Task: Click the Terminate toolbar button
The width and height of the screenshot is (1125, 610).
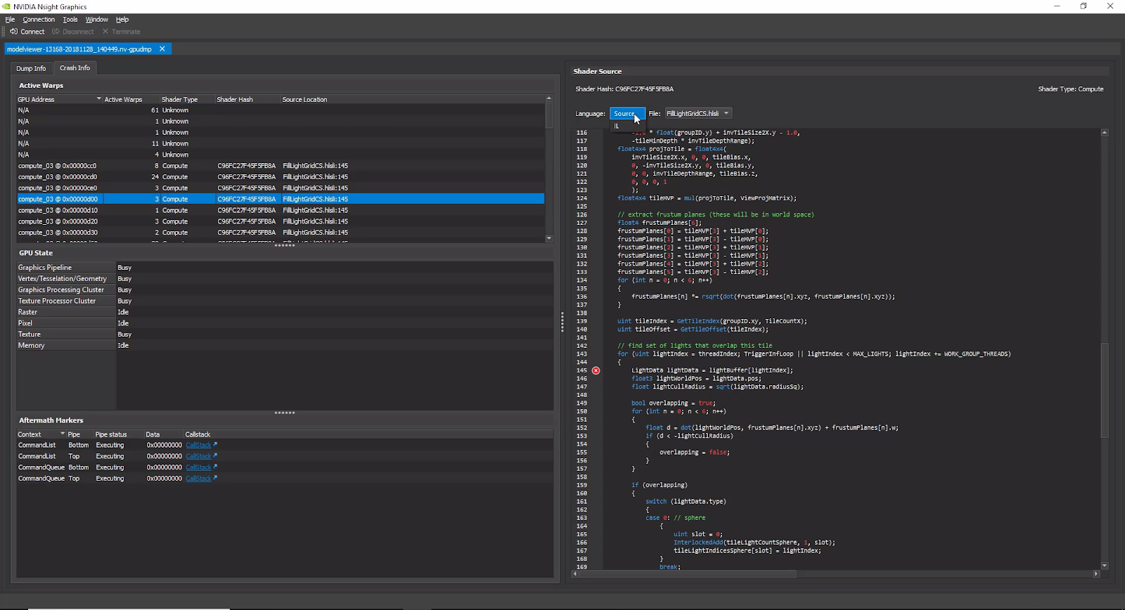Action: 121,32
